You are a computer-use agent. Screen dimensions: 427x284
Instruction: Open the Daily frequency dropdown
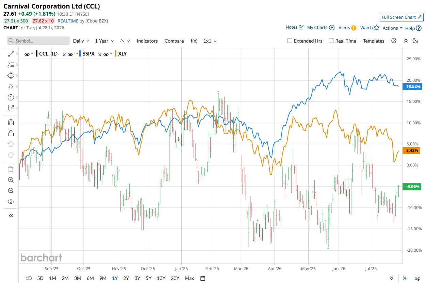(81, 41)
